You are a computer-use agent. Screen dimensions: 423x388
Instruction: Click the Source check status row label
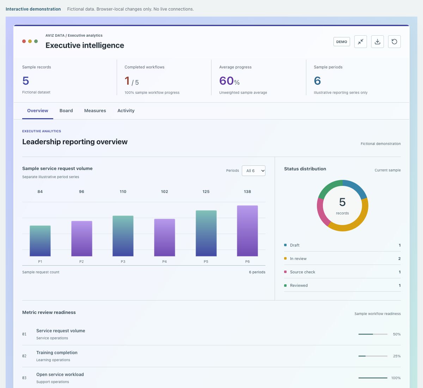(302, 272)
